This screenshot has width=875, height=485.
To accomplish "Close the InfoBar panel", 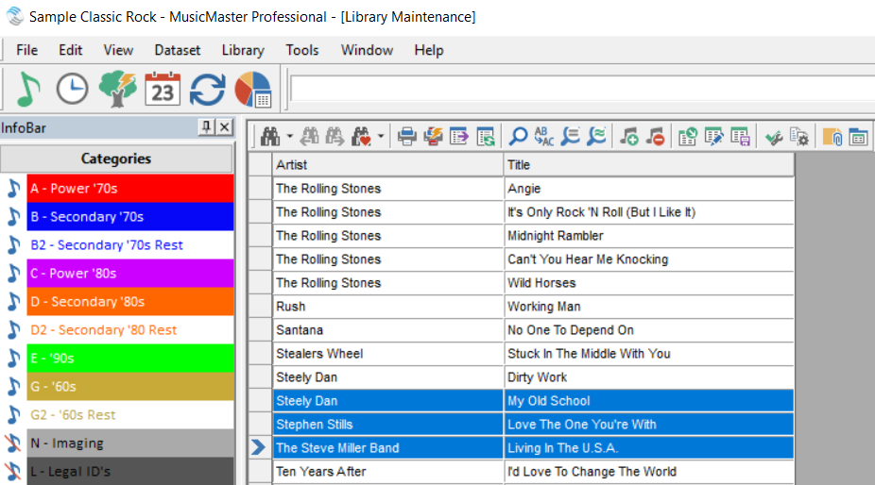I will (224, 127).
